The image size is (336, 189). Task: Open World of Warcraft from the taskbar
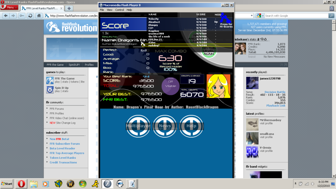coord(70,183)
